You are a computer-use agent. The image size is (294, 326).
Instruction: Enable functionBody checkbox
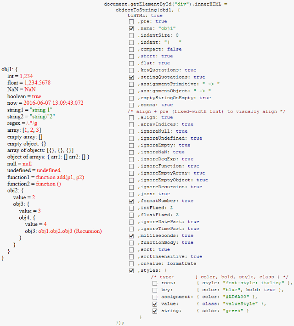(131, 243)
